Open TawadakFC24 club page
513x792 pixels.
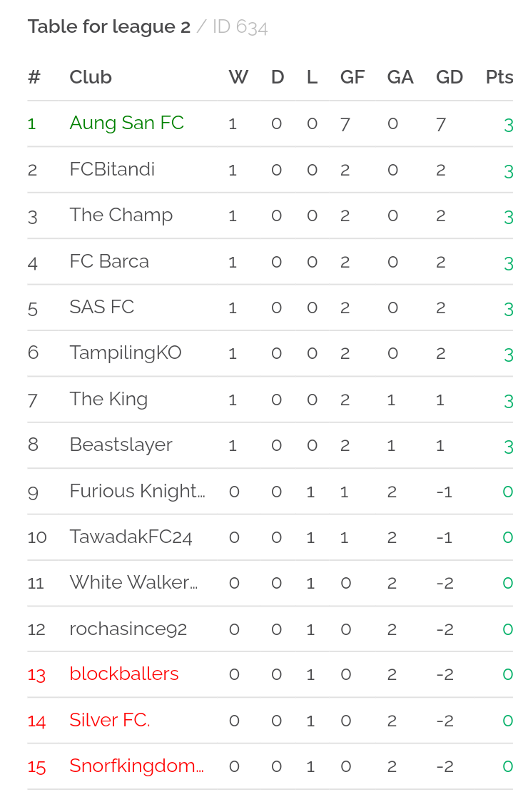click(131, 537)
